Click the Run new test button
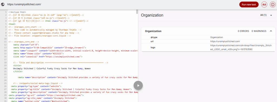Image resolution: width=277 pixels, height=102 pixels. tap(249, 5)
